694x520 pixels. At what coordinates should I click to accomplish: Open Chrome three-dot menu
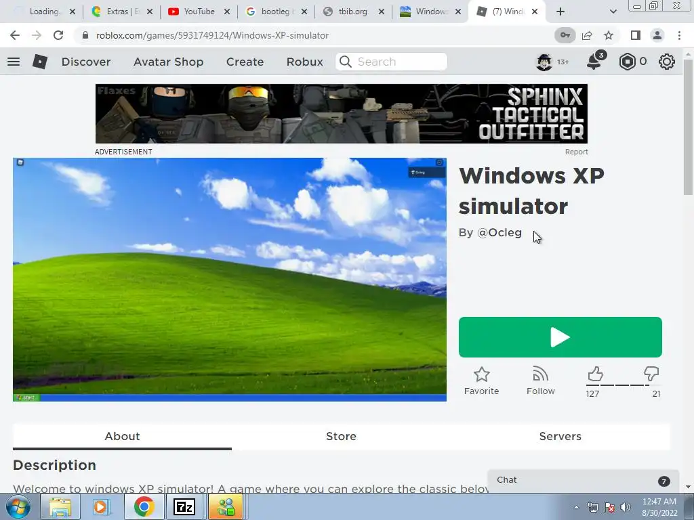679,35
